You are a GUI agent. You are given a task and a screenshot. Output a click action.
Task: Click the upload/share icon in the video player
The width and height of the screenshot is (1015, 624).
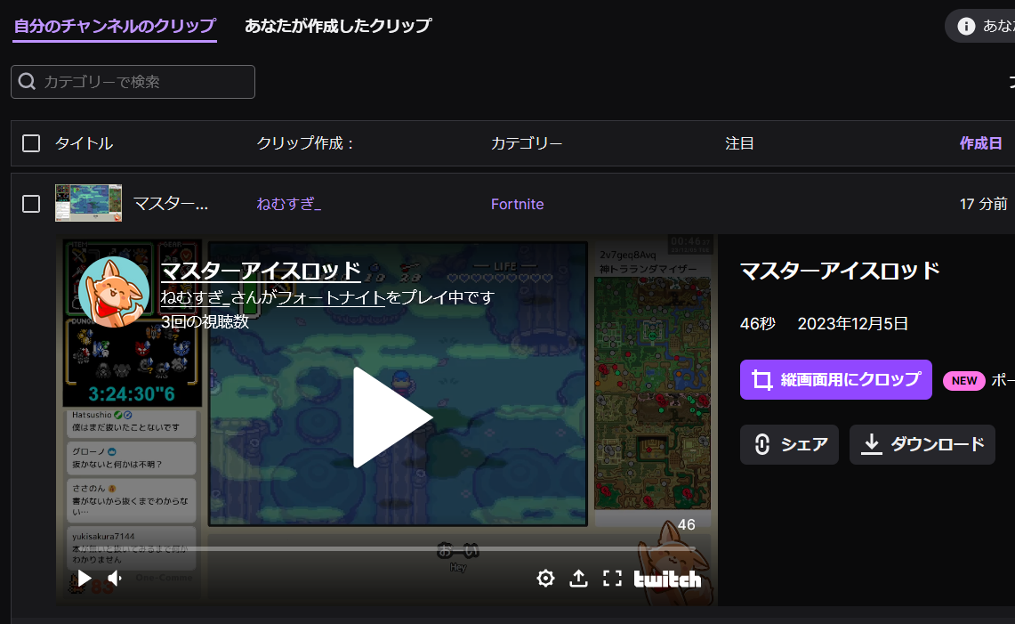pos(578,578)
